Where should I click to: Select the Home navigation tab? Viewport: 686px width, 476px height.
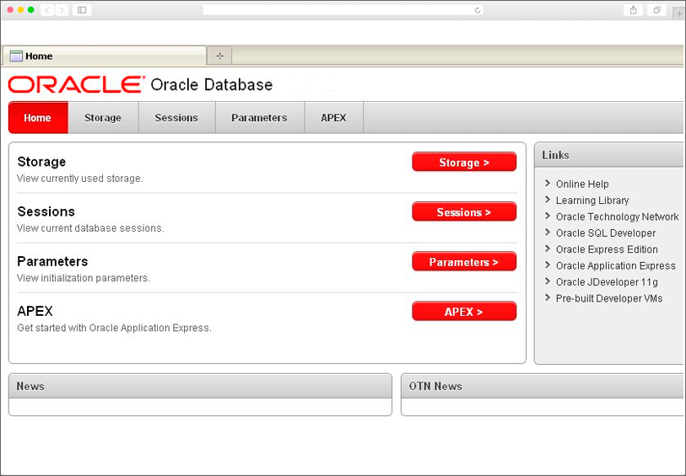pos(38,117)
